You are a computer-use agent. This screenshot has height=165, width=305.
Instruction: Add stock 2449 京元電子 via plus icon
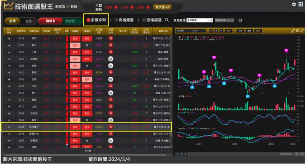9,127
